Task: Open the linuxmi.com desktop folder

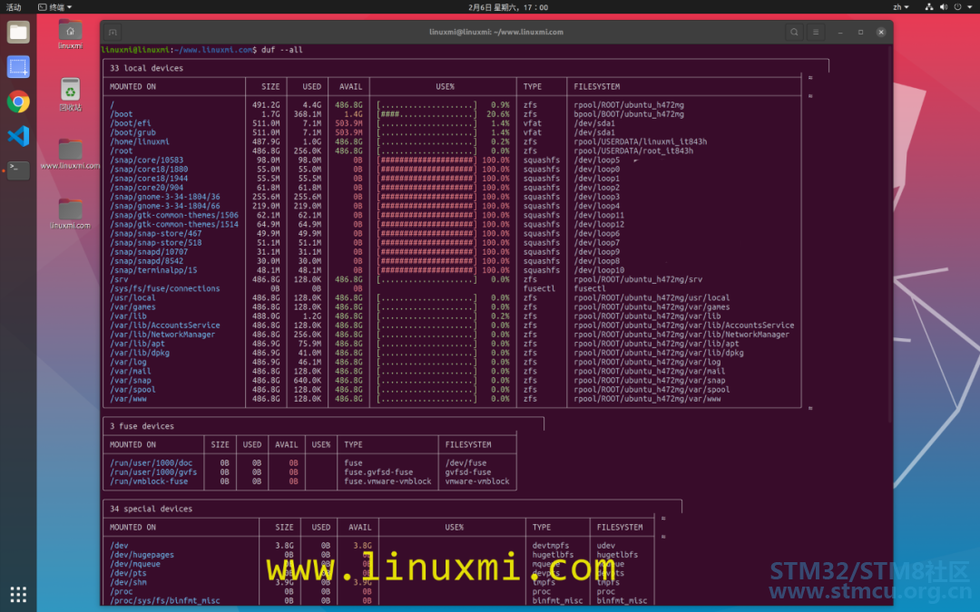Action: click(x=70, y=214)
